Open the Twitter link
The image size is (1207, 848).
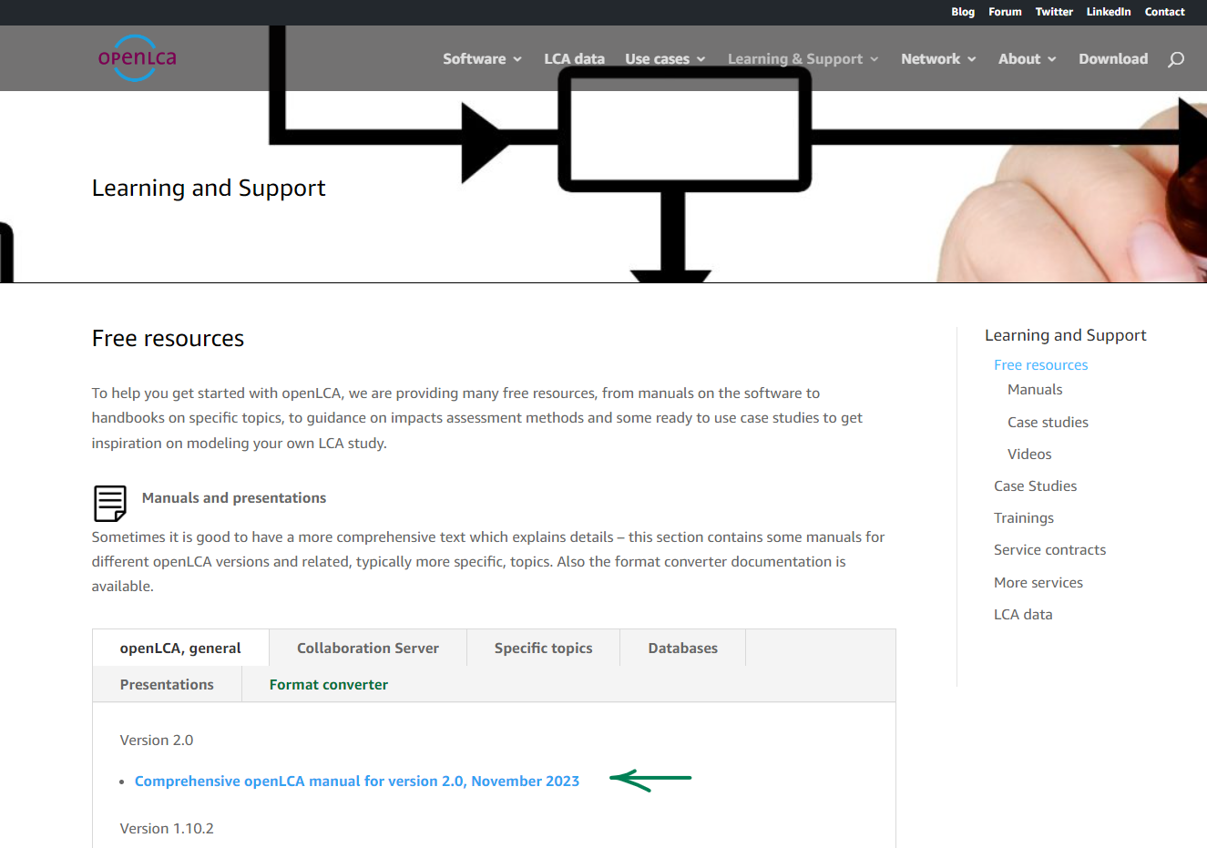[x=1054, y=12]
